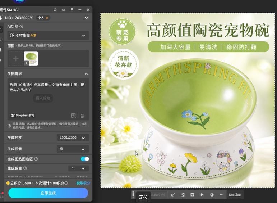Click the prompt template icon in 生图需求 box

point(73,116)
